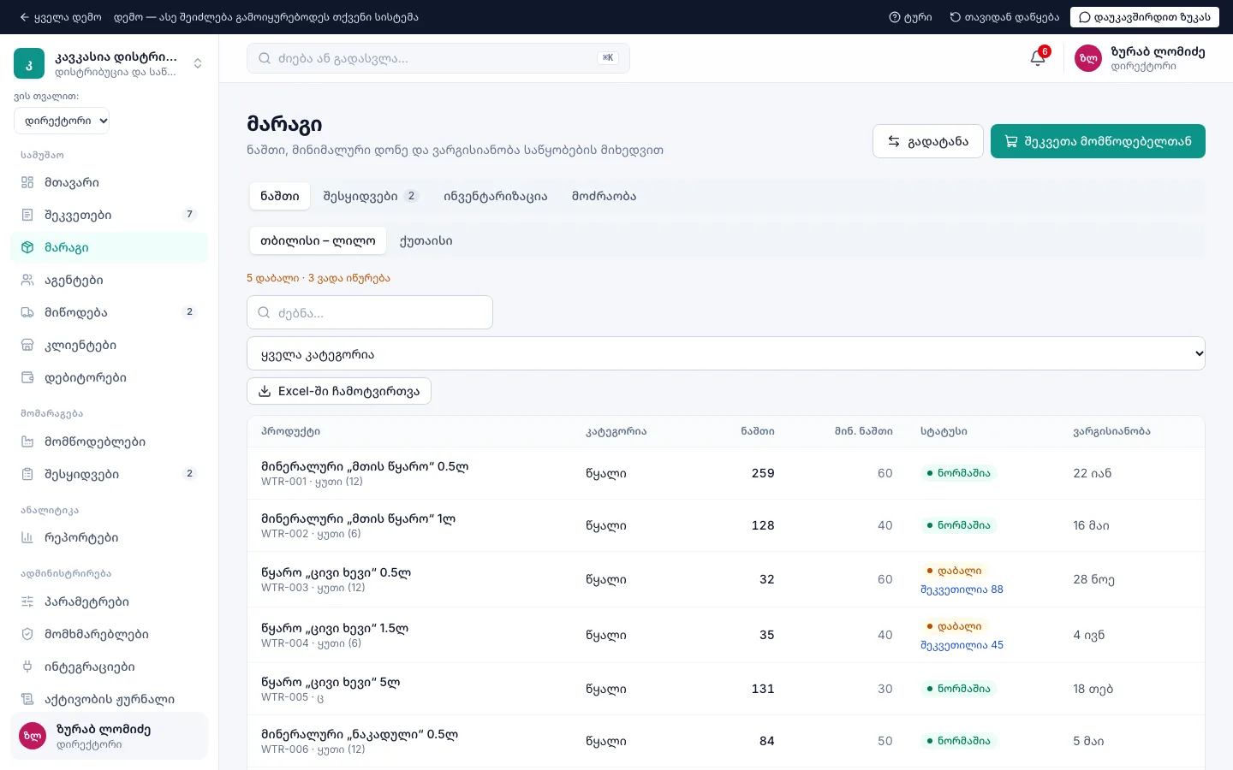Switch to the მოძრაობა tab
1233x770 pixels.
click(x=605, y=196)
